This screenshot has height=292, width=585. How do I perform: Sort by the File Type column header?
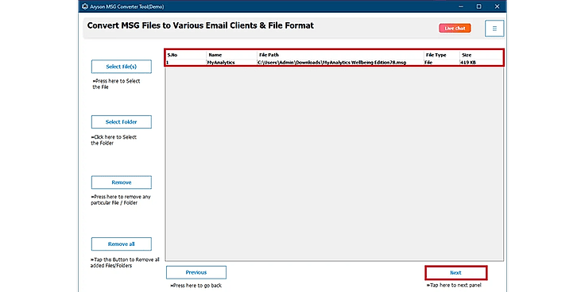tap(441, 55)
